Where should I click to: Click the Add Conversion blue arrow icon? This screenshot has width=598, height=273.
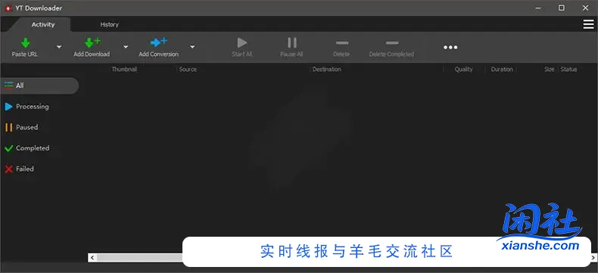click(159, 42)
